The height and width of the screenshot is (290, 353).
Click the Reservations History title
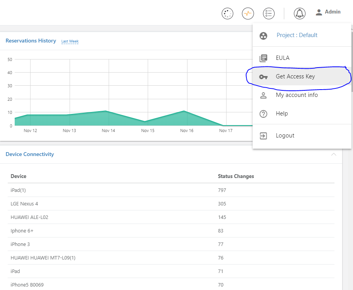coord(31,41)
